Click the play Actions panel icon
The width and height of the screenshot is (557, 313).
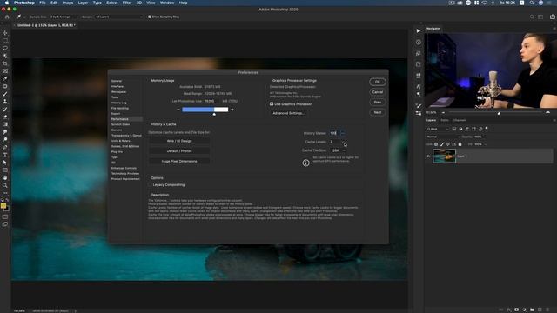[x=419, y=31]
